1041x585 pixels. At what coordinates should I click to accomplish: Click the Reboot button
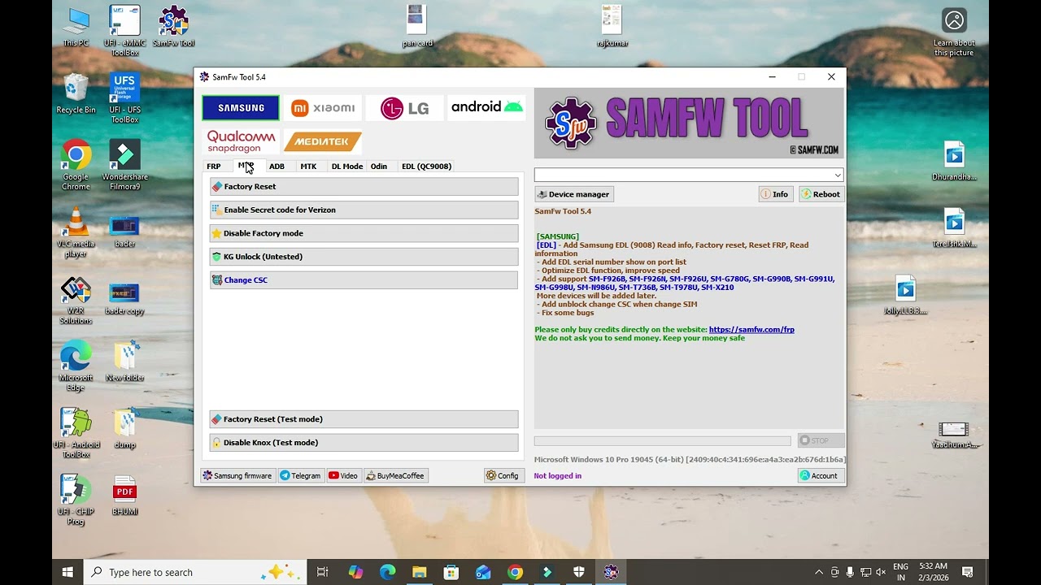[821, 194]
